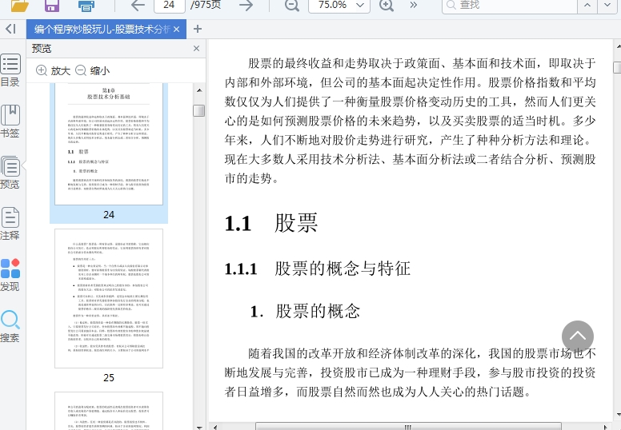Print the document with the printer icon
Screen dimensions: 621x430
[86, 6]
